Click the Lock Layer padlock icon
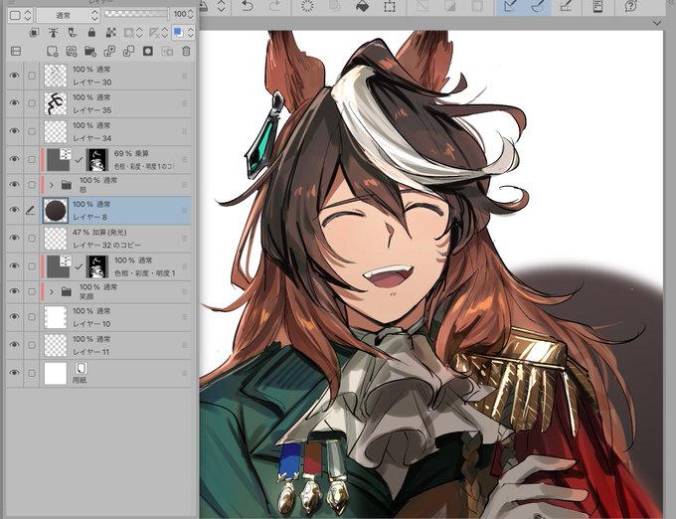Viewport: 676px width, 519px height. click(91, 33)
